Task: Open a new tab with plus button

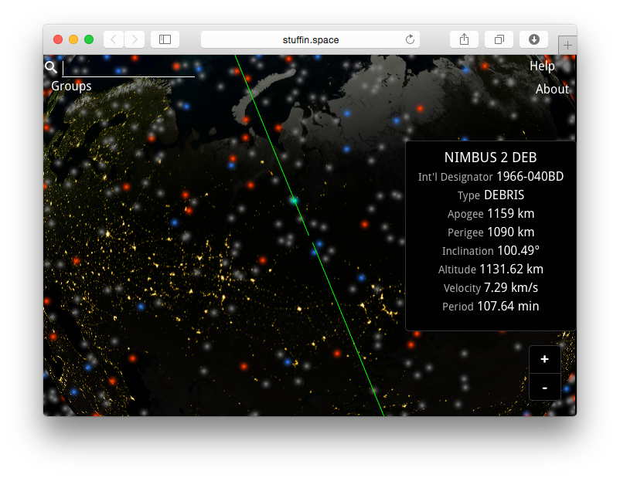Action: (567, 46)
